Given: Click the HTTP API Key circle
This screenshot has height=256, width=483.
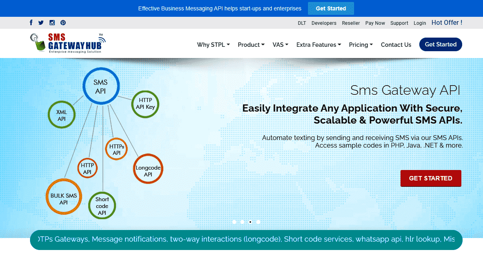Looking at the screenshot, I should pos(145,104).
